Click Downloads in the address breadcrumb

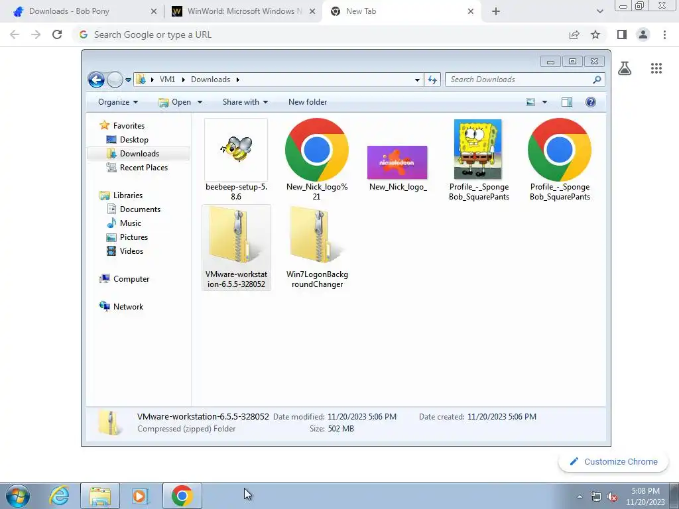pyautogui.click(x=210, y=80)
